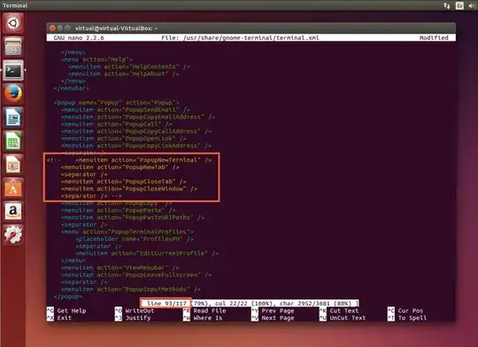
Task: Open Ubuntu Software Center icon
Action: (12, 188)
